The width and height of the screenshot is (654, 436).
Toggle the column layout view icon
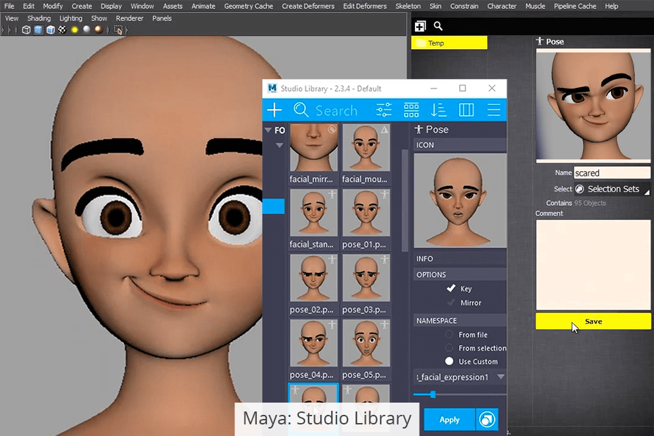466,110
